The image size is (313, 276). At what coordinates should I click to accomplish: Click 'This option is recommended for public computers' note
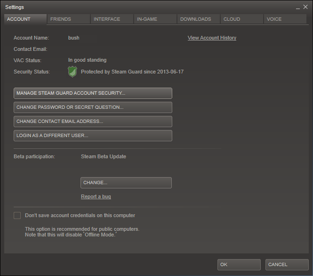coord(82,229)
